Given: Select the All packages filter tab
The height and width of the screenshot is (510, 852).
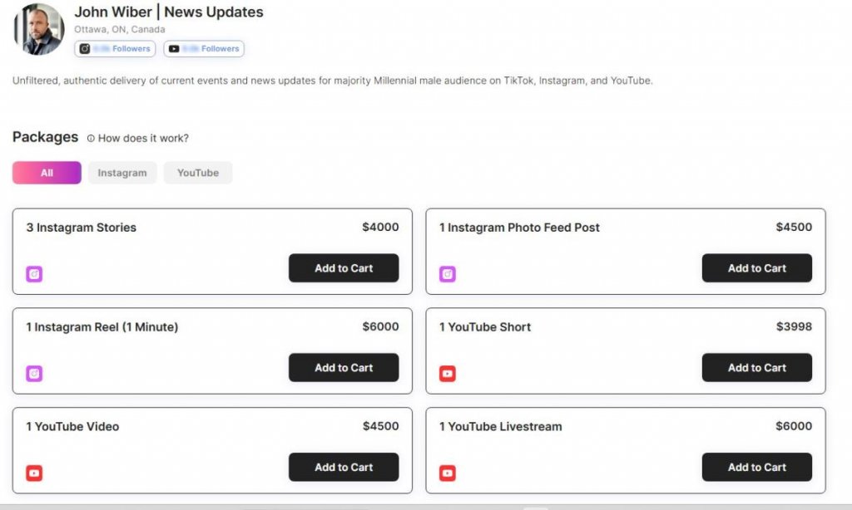Looking at the screenshot, I should (x=47, y=173).
